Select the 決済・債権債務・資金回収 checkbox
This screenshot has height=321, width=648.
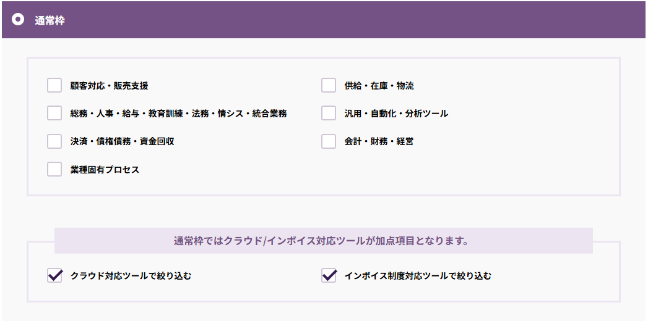pyautogui.click(x=54, y=141)
